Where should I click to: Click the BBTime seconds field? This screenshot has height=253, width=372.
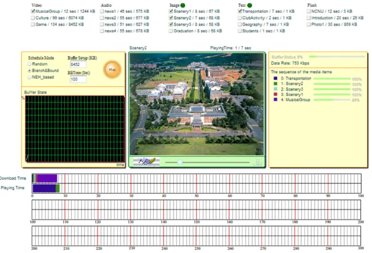[78, 79]
